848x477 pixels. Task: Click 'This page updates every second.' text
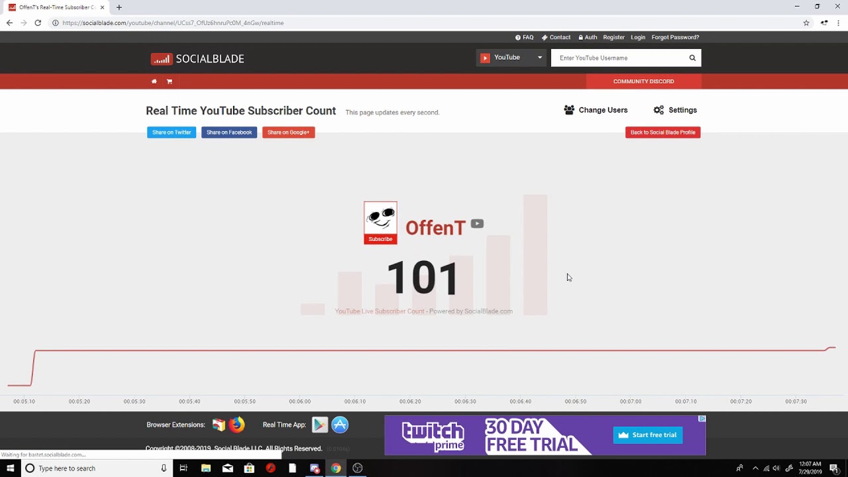click(392, 113)
